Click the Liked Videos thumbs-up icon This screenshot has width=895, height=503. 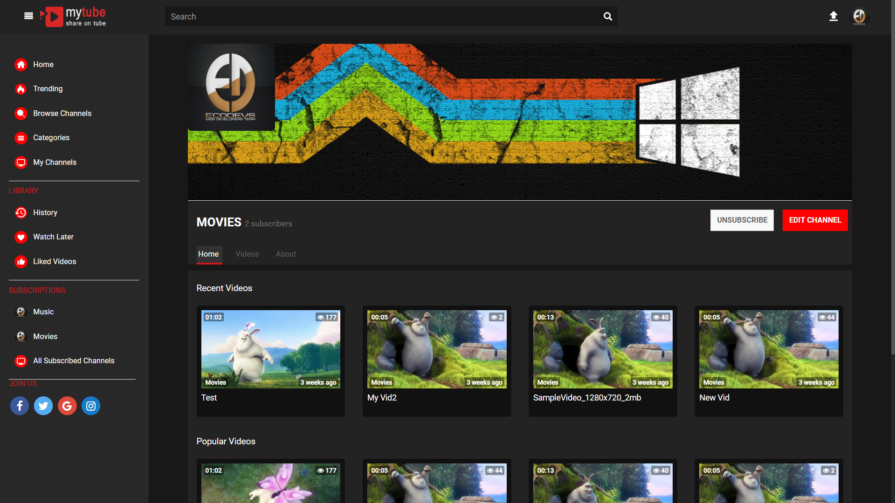tap(21, 262)
